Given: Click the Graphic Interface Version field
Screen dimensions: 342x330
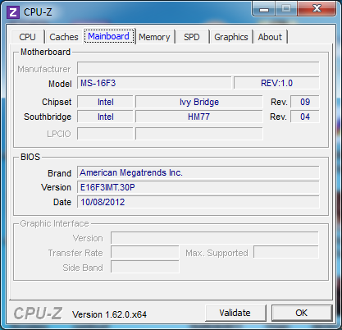Looking at the screenshot, I should [215, 238].
